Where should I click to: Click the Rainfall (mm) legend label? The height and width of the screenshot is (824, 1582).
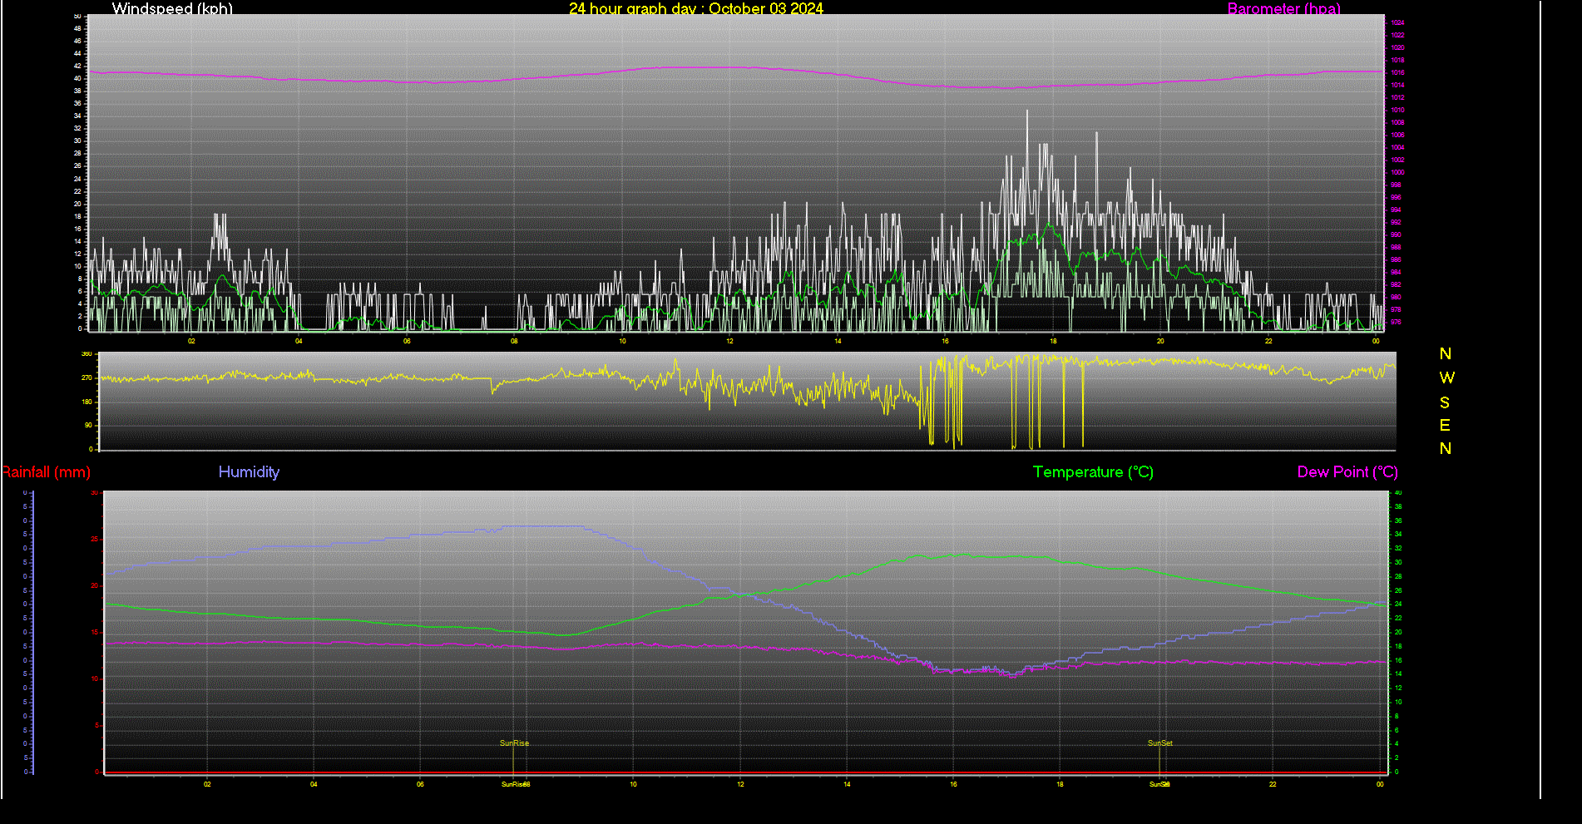pos(46,471)
